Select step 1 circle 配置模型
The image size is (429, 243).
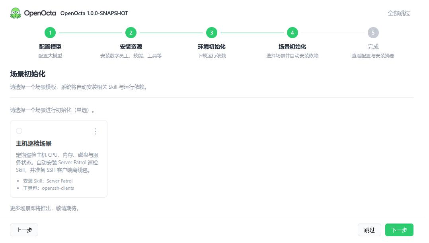(x=50, y=33)
